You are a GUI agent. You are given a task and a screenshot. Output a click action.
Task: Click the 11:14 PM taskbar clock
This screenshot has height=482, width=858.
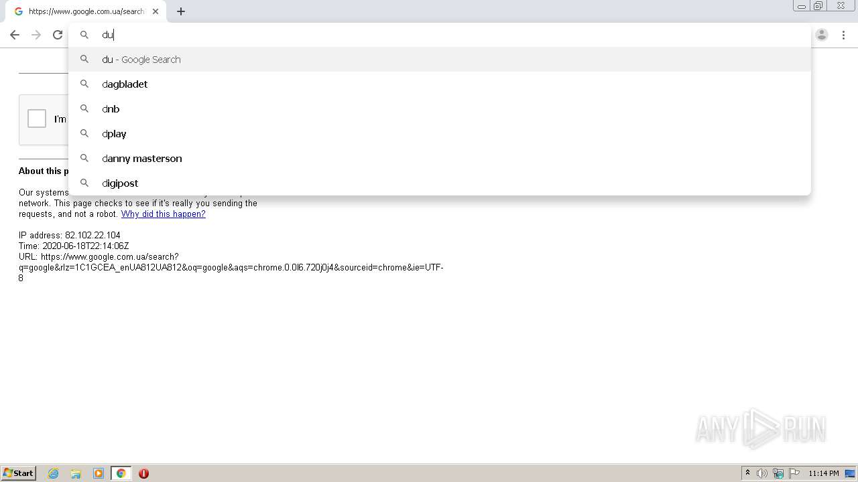[824, 473]
